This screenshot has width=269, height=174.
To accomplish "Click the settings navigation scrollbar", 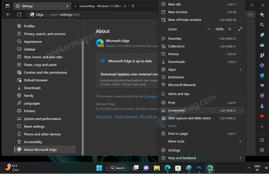I will click(x=83, y=98).
